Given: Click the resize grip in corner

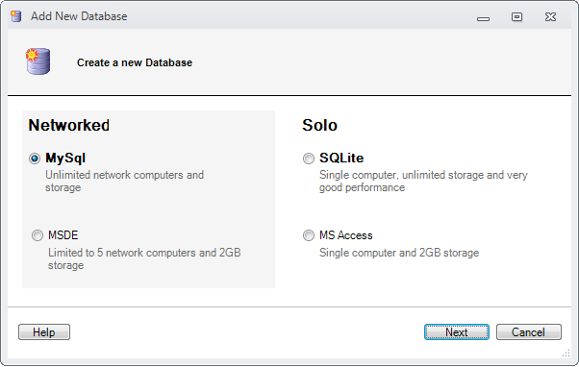Looking at the screenshot, I should pos(566,354).
